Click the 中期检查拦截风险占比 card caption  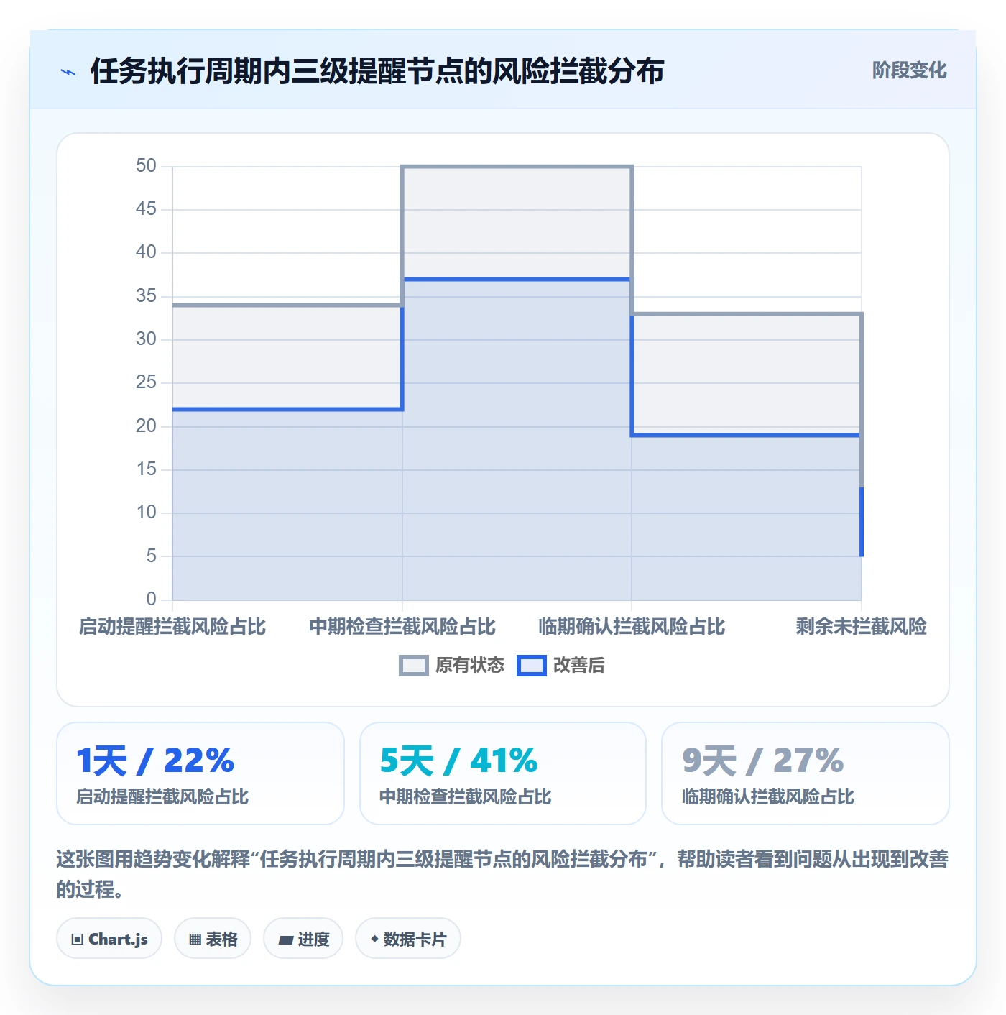pos(466,796)
